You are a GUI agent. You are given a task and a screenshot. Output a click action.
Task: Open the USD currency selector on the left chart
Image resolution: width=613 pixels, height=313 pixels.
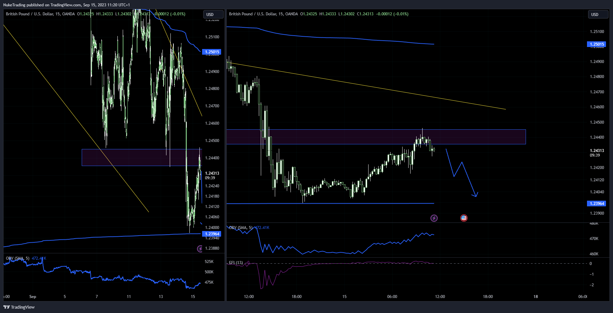(213, 14)
